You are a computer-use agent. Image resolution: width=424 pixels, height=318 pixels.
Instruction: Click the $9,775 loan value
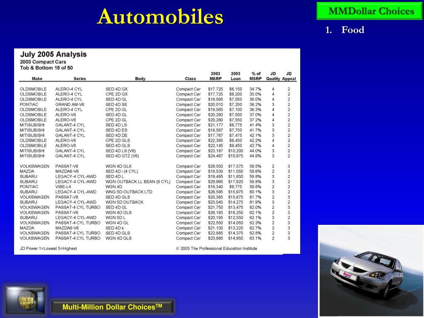[236, 187]
